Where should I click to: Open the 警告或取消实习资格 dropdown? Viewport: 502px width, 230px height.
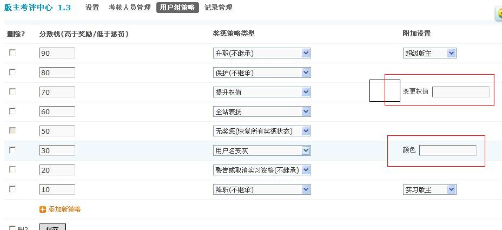[262, 170]
